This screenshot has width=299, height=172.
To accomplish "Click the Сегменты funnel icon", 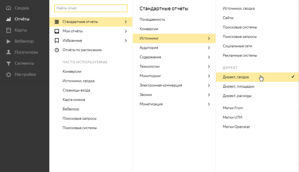I will [x=9, y=64].
